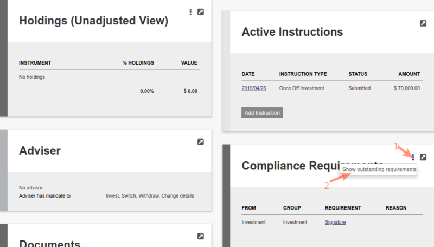Expand the Active Instructions panel
The width and height of the screenshot is (434, 247).
pos(423,23)
